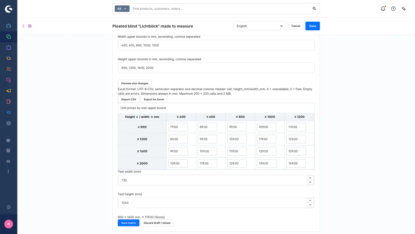This screenshot has width=415, height=234.
Task: Open the English language dropdown
Action: [260, 26]
